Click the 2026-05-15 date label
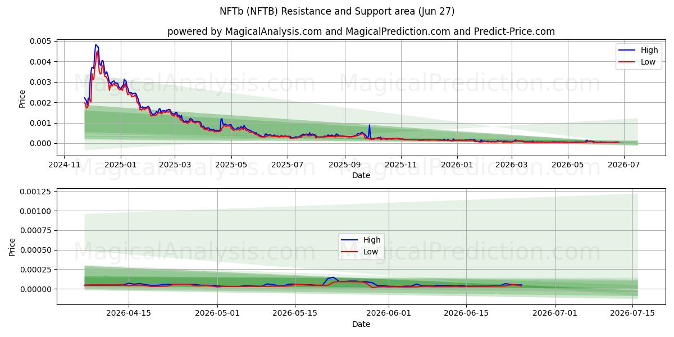This screenshot has height=337, width=674. [x=295, y=314]
